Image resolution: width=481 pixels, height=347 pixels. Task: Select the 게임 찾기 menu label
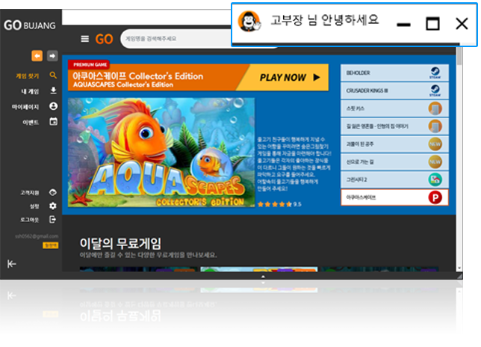[x=28, y=76]
